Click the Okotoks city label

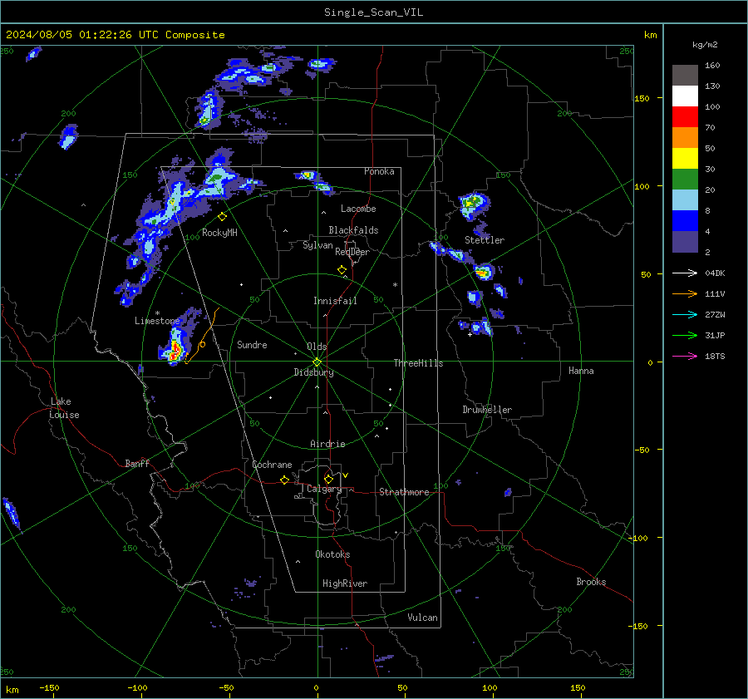[x=332, y=554]
